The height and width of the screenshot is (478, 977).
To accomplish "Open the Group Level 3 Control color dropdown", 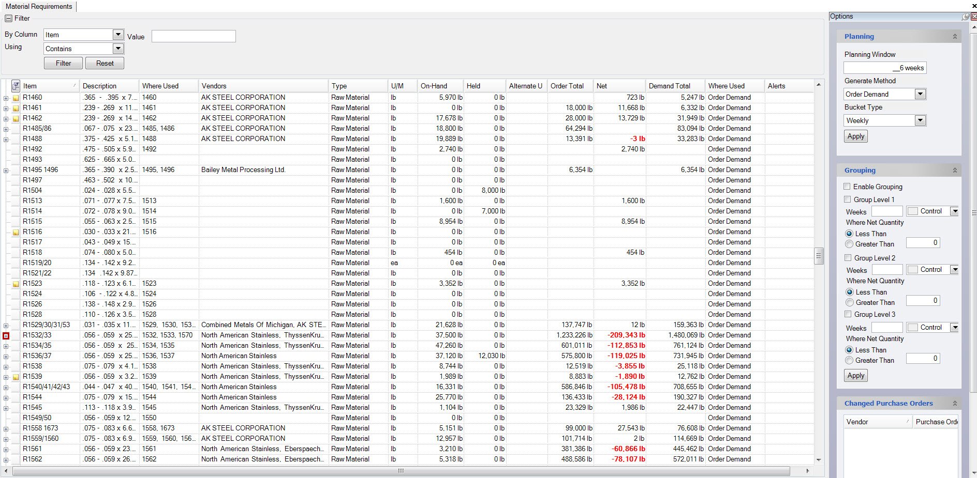I will coord(955,328).
